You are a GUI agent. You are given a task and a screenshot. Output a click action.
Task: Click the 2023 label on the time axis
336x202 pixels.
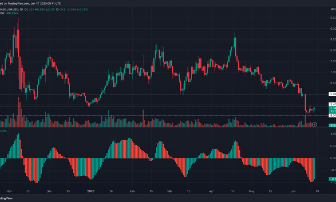pos(90,190)
